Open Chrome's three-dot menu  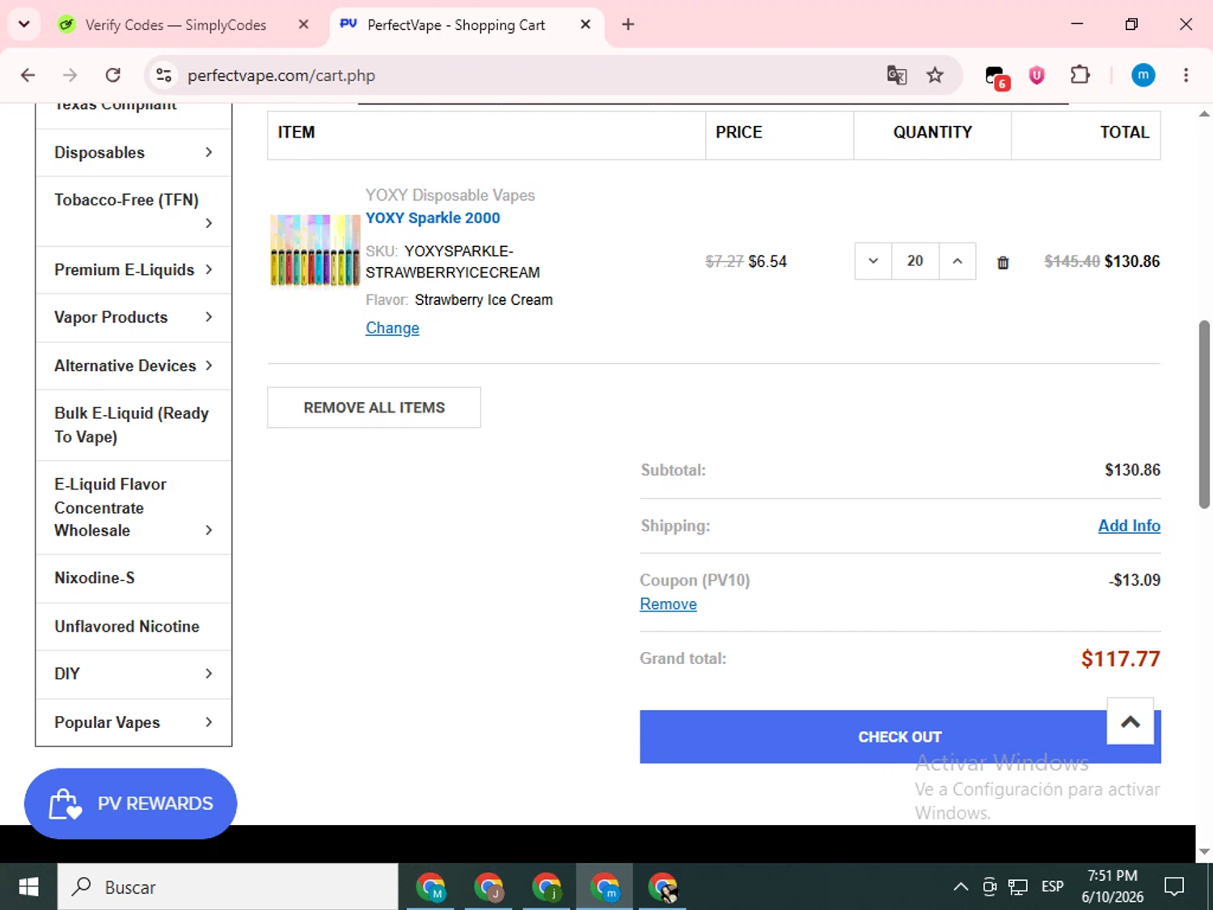[1186, 75]
